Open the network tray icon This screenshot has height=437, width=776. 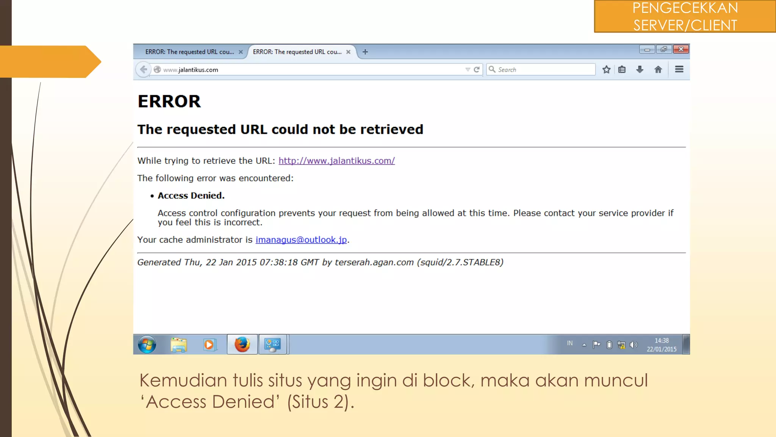(621, 345)
